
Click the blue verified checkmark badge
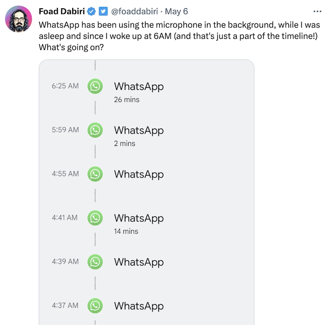click(92, 11)
